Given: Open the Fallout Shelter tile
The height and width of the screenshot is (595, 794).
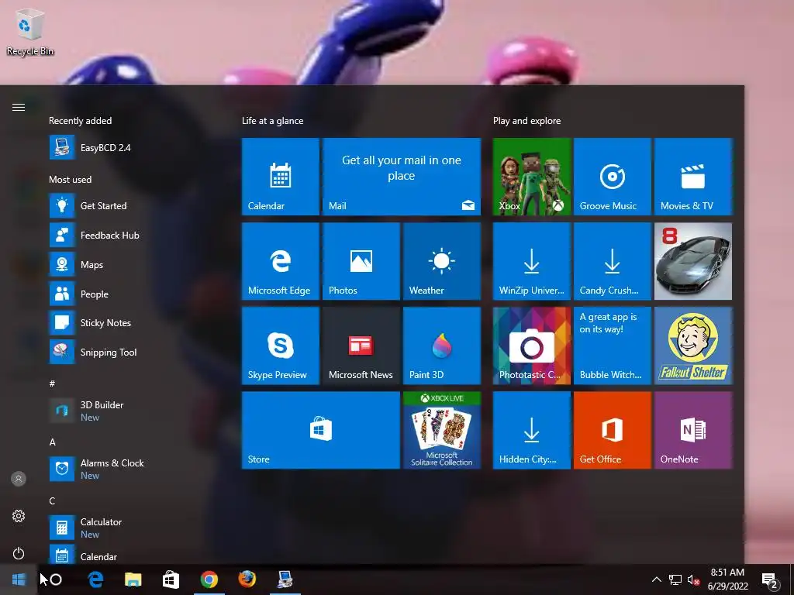Looking at the screenshot, I should 692,346.
